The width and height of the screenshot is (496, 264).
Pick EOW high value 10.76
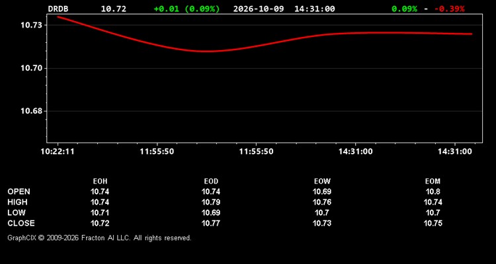322,202
